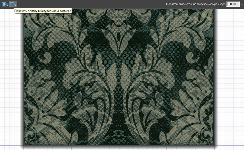Click the center of the damask tile preview
The height and width of the screenshot is (150, 244).
click(119, 77)
